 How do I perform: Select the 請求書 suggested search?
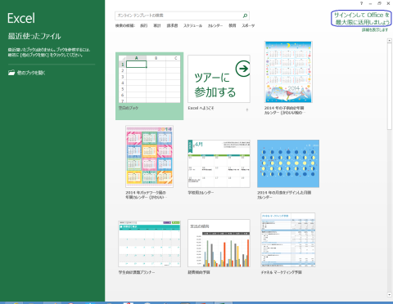[172, 25]
